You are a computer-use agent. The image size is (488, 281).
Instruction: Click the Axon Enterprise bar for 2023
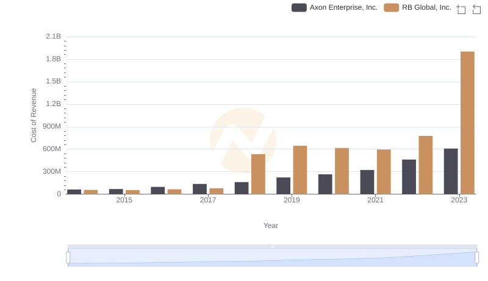click(x=451, y=171)
